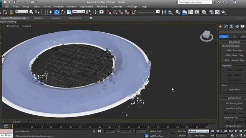Open the MAXScript menu
The width and height of the screenshot is (246, 138).
point(132,7)
